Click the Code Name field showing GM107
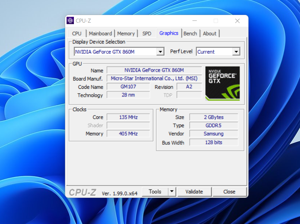The image size is (300, 224). pyautogui.click(x=128, y=87)
